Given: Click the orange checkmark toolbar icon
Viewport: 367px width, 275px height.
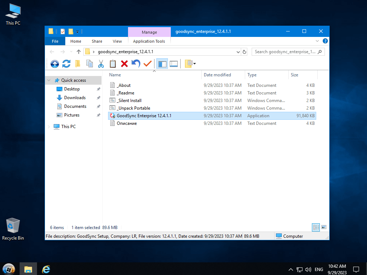Looking at the screenshot, I should click(148, 63).
